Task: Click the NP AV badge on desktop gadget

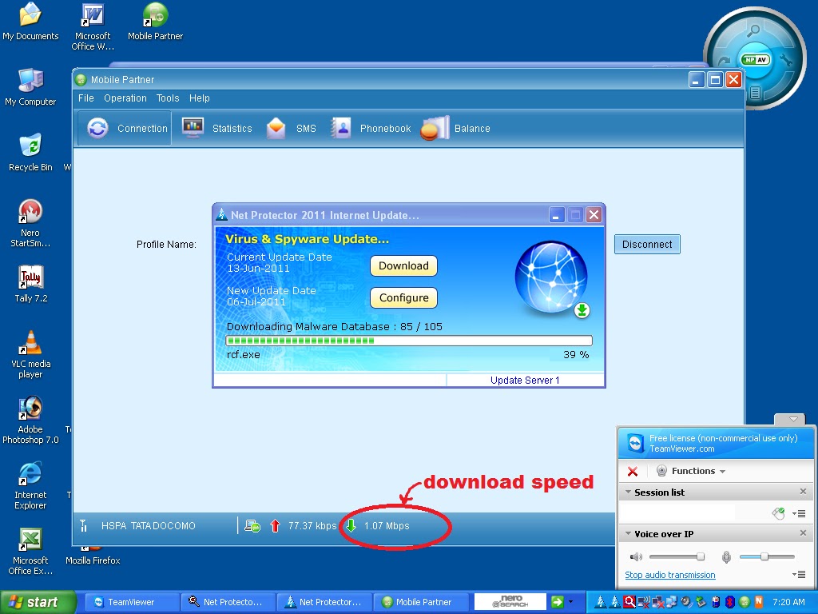Action: [756, 59]
